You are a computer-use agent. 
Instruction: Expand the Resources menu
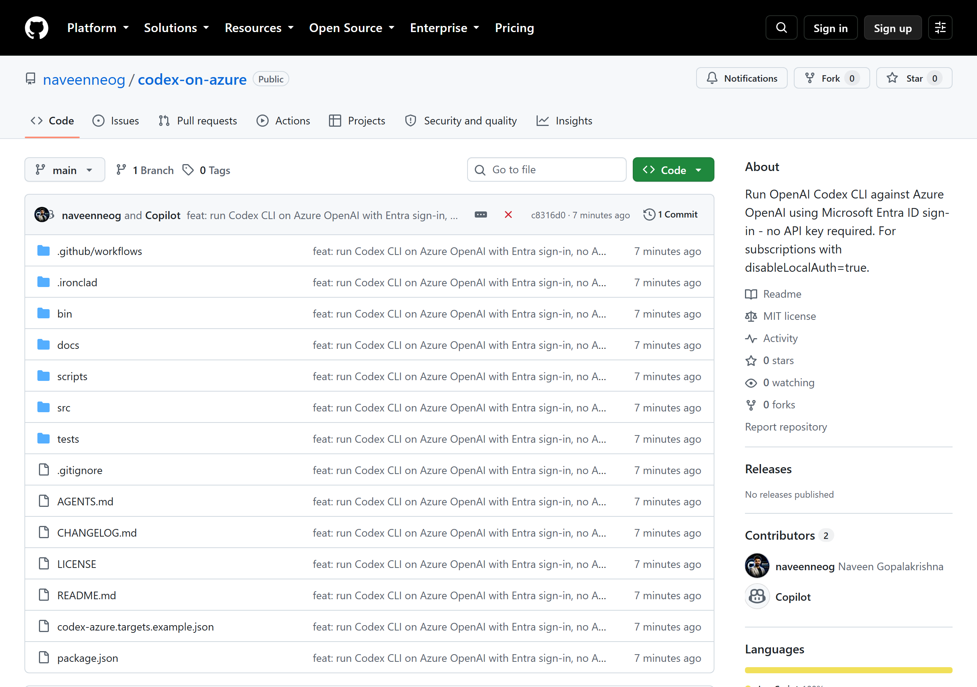(x=259, y=27)
